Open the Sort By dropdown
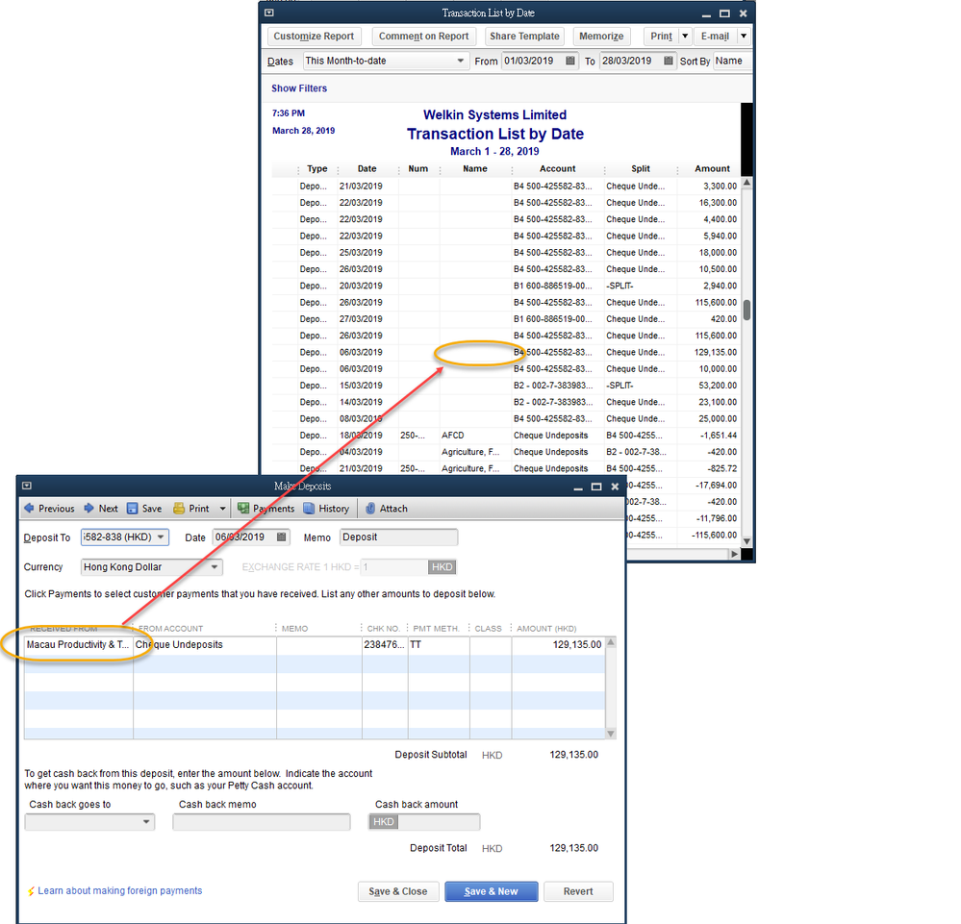Screen dimensions: 961x924 (732, 61)
